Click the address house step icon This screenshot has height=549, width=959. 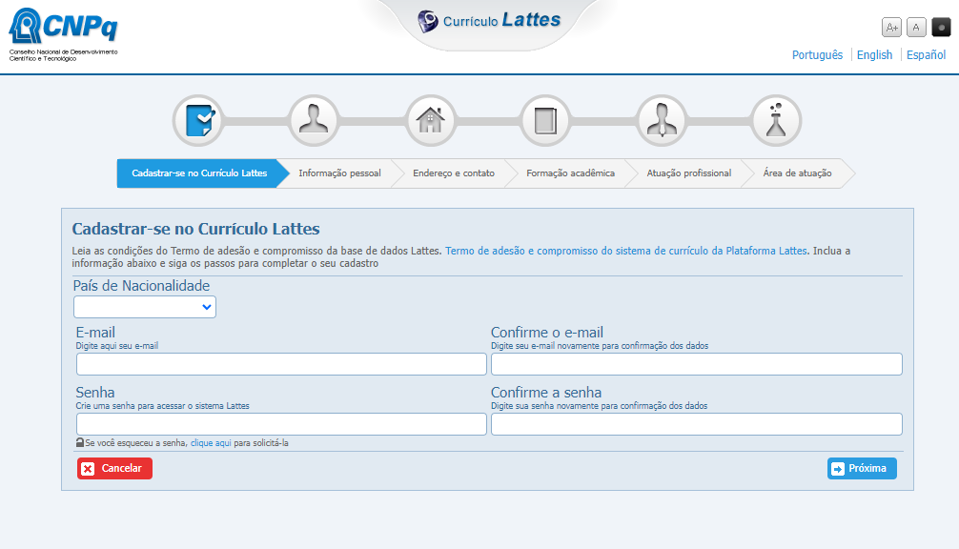(x=430, y=121)
